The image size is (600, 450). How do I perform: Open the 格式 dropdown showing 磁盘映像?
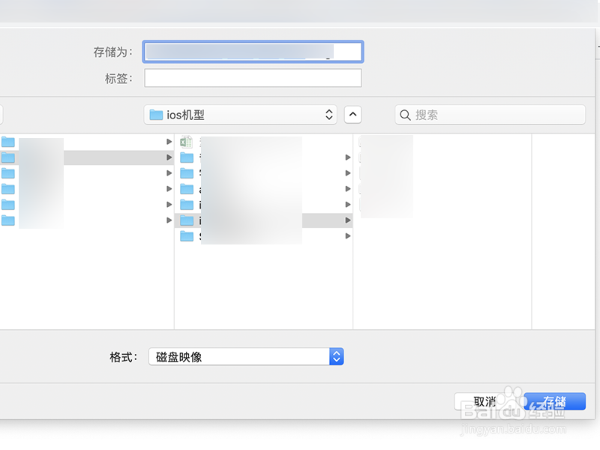pyautogui.click(x=246, y=356)
